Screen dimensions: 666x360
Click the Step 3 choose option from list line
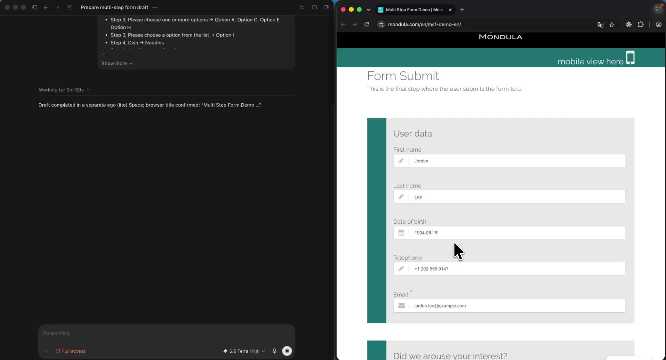coord(172,35)
